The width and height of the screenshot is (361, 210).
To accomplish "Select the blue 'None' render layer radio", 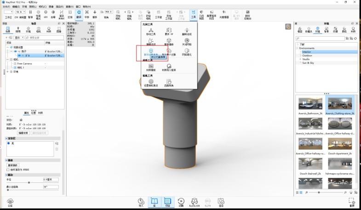I will tap(8, 143).
